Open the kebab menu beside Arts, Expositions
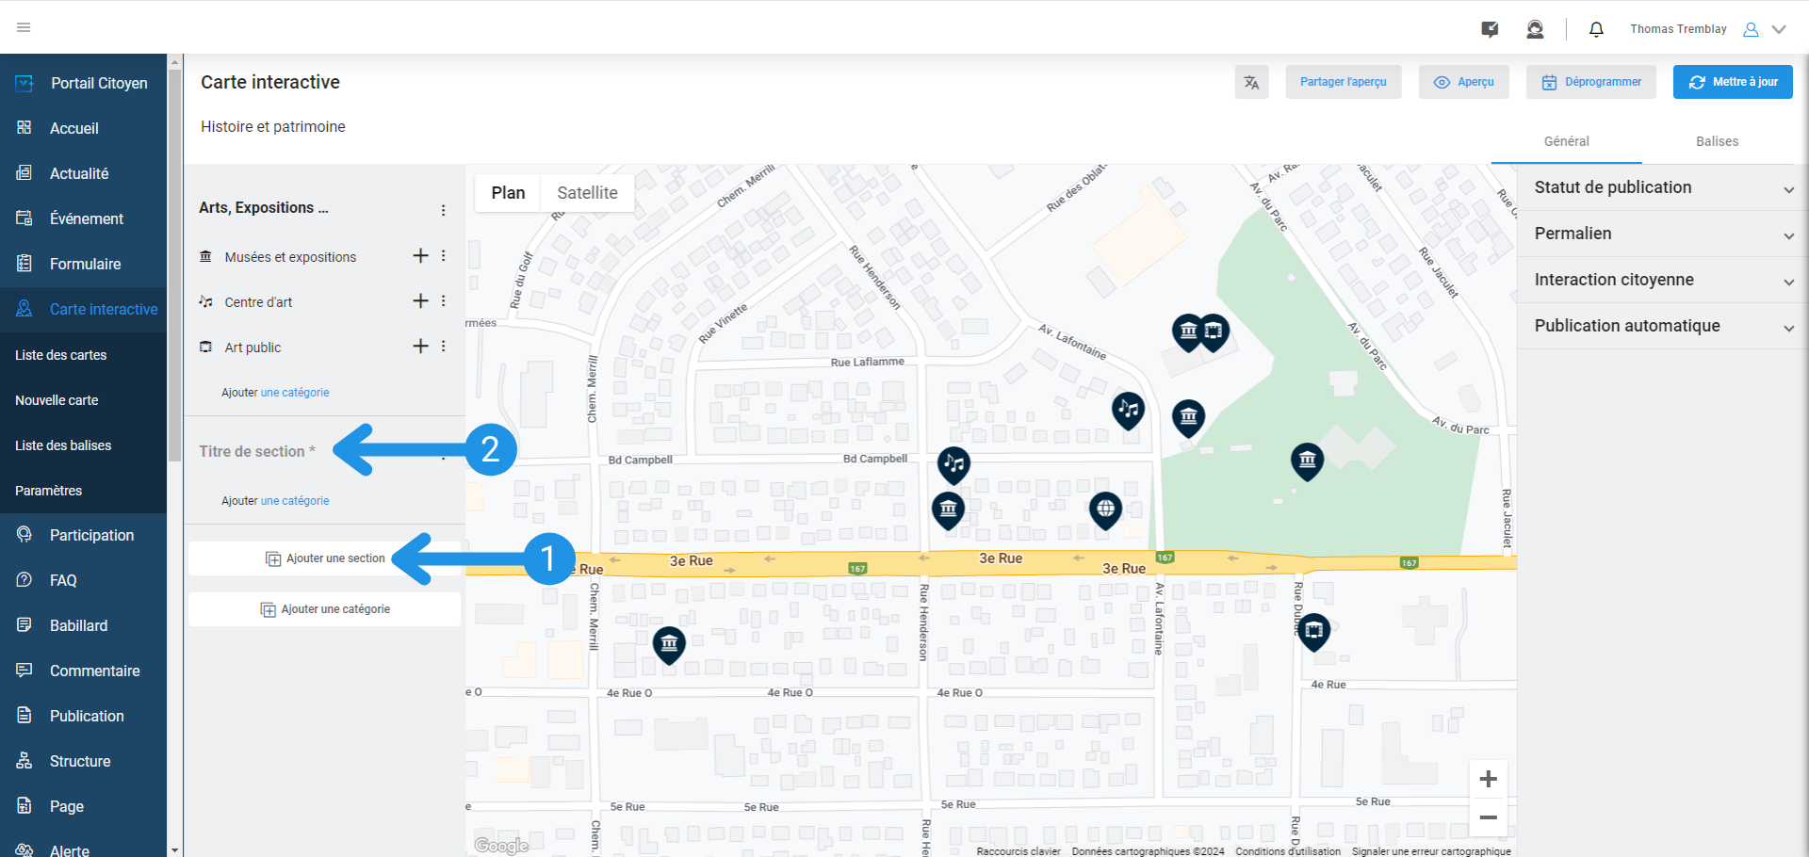Viewport: 1809px width, 857px height. tap(443, 209)
